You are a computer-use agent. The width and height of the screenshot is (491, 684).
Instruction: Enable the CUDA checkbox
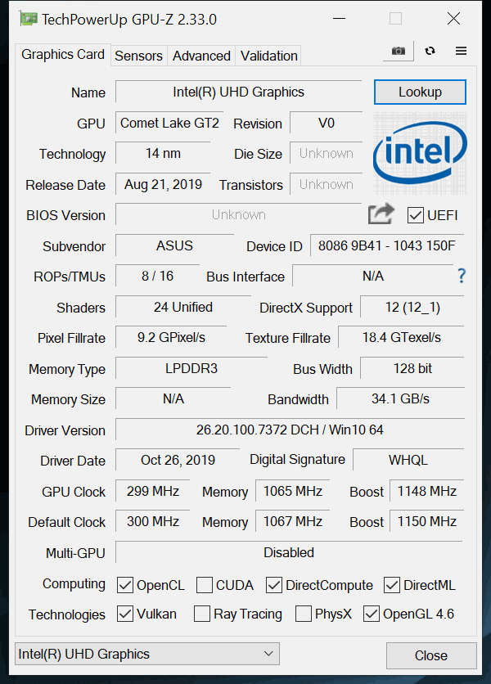coord(205,585)
